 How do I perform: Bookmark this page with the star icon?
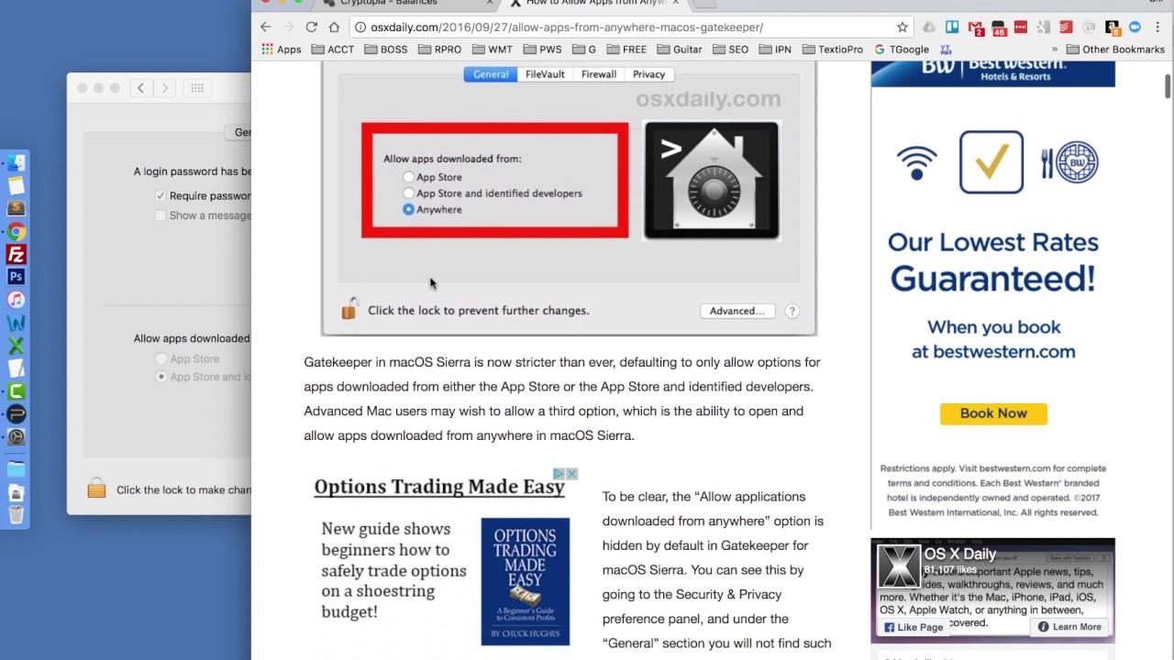903,27
